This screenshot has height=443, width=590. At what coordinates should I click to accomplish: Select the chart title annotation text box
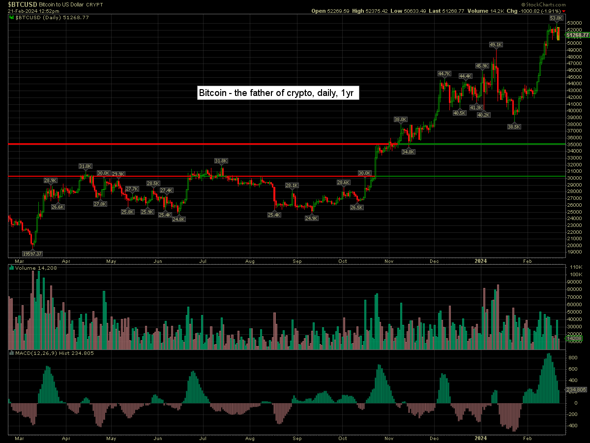coord(278,93)
